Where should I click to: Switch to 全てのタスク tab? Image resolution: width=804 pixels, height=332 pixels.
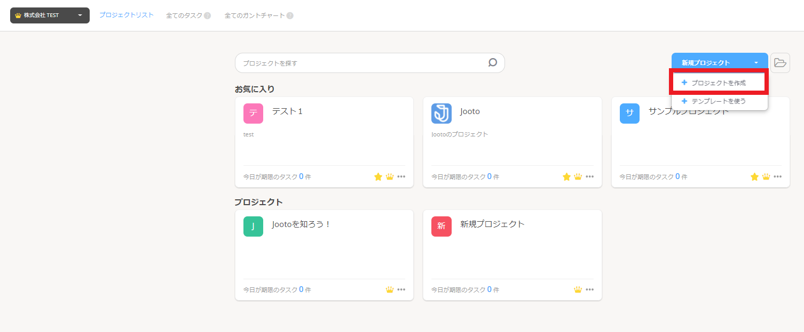click(184, 15)
